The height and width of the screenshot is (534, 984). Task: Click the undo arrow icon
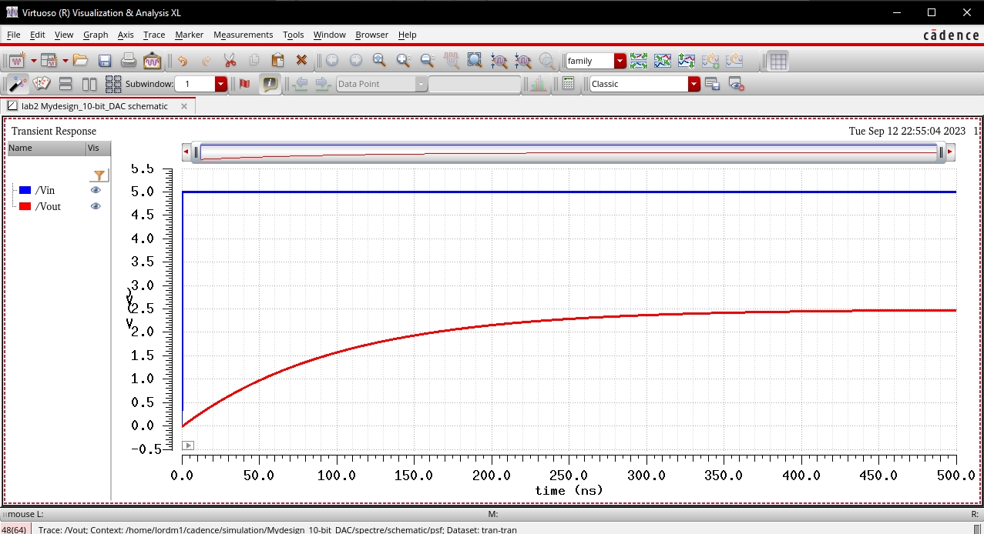(183, 61)
